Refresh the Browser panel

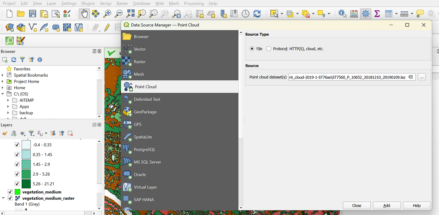point(13,59)
